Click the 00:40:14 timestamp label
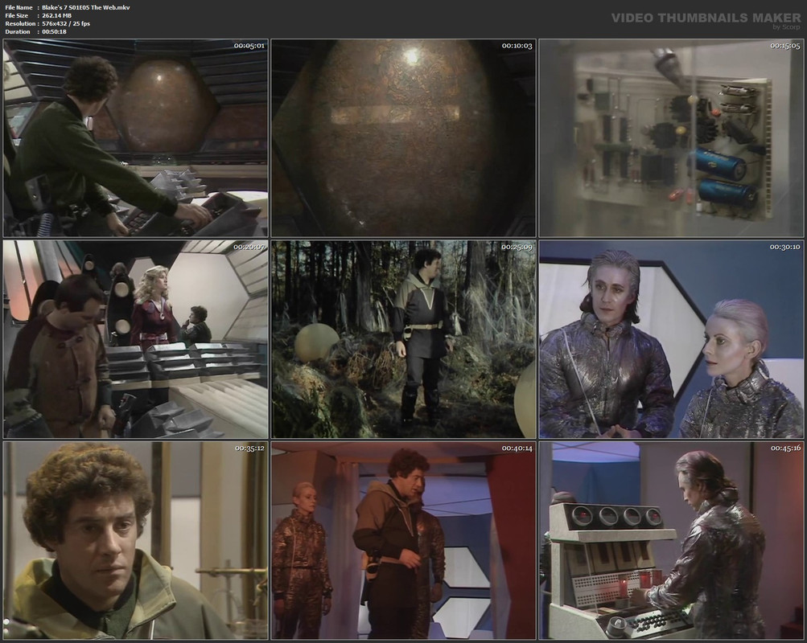This screenshot has height=643, width=807. pyautogui.click(x=517, y=448)
